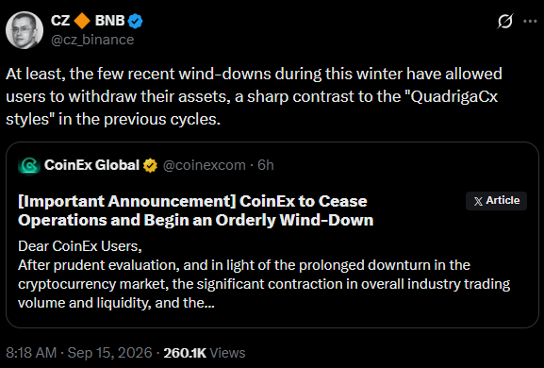Screen dimensions: 544x368
Task: Click the CZ BNB display name
Action: pyautogui.click(x=88, y=21)
